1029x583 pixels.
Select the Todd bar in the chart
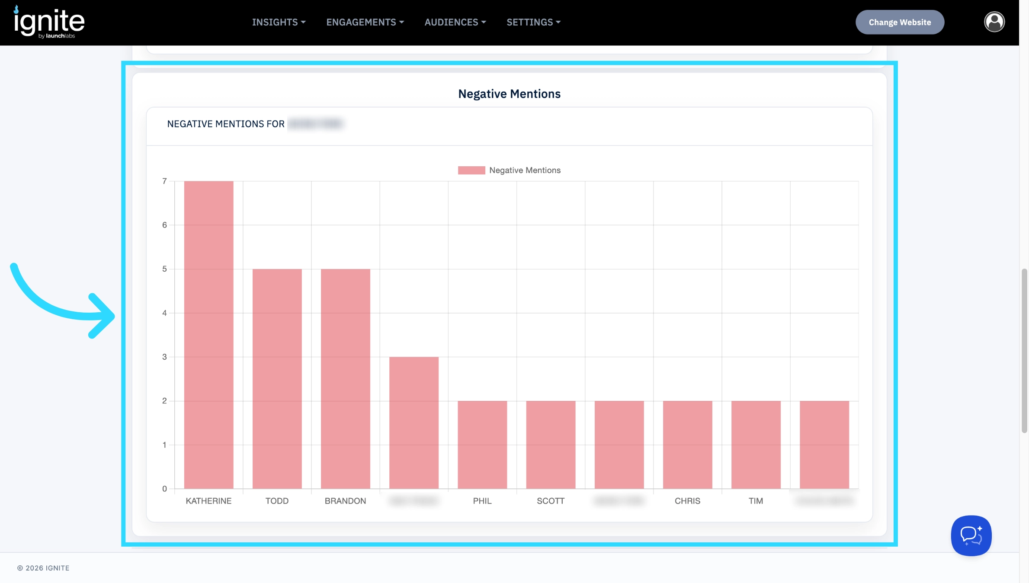(x=277, y=379)
